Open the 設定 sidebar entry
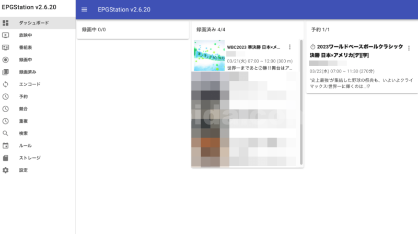 [x=38, y=170]
